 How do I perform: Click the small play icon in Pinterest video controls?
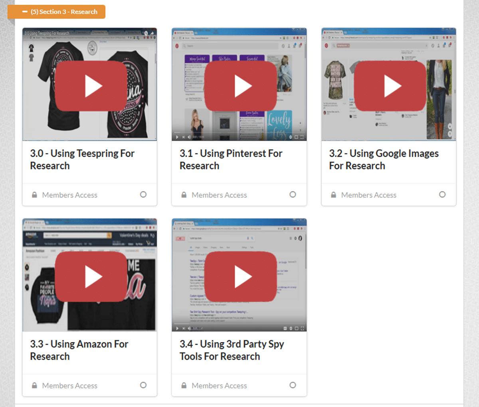(x=177, y=137)
